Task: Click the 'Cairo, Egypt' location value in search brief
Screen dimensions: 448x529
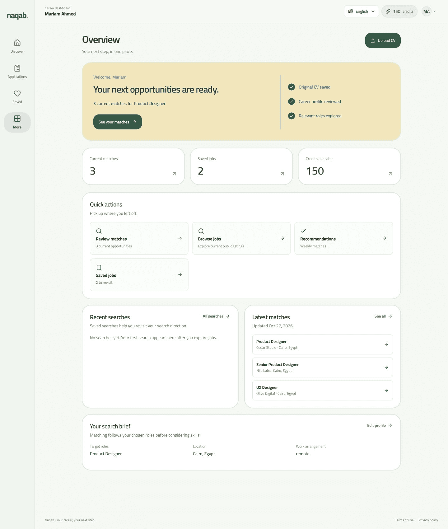Action: (204, 454)
